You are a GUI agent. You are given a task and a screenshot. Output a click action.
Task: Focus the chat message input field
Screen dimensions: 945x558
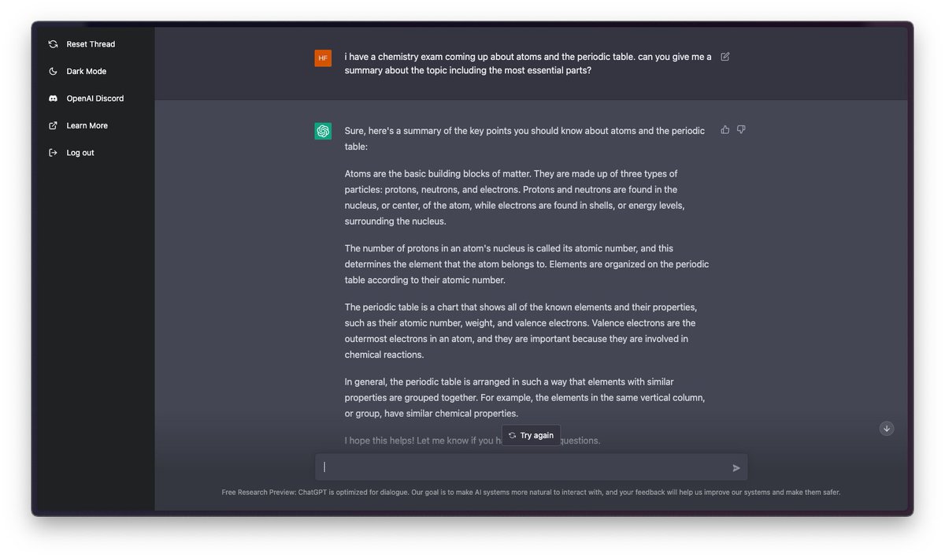point(524,467)
